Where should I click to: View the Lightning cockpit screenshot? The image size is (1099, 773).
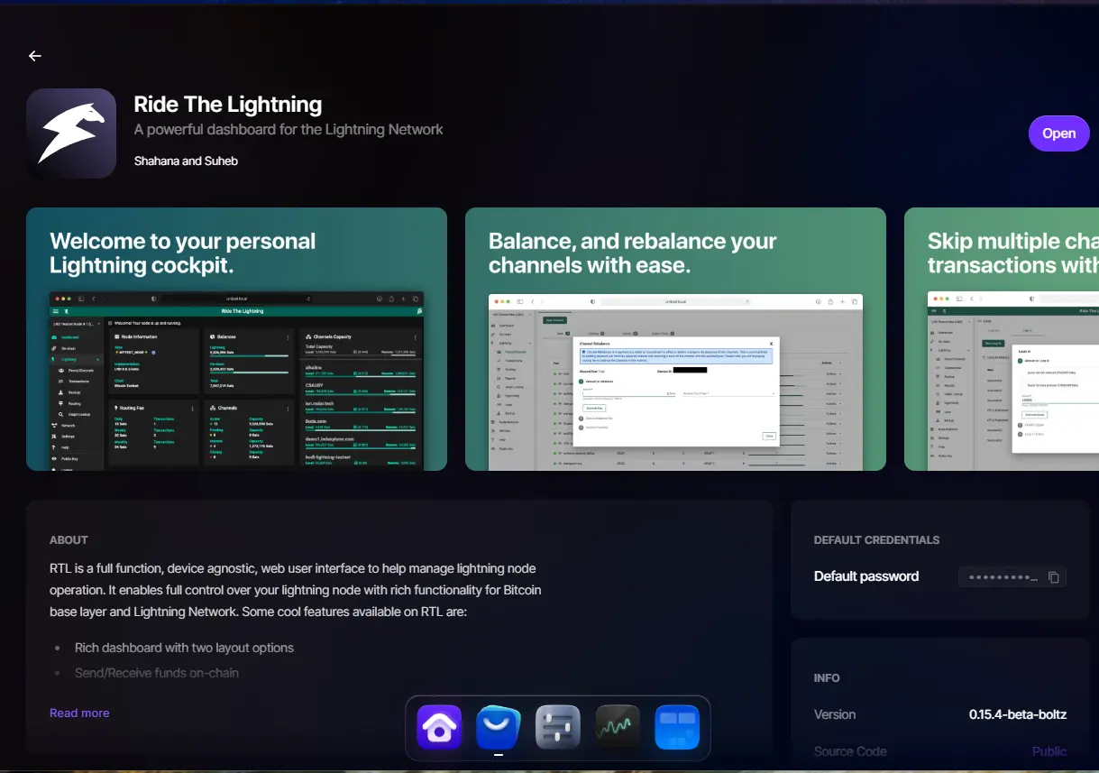(236, 339)
